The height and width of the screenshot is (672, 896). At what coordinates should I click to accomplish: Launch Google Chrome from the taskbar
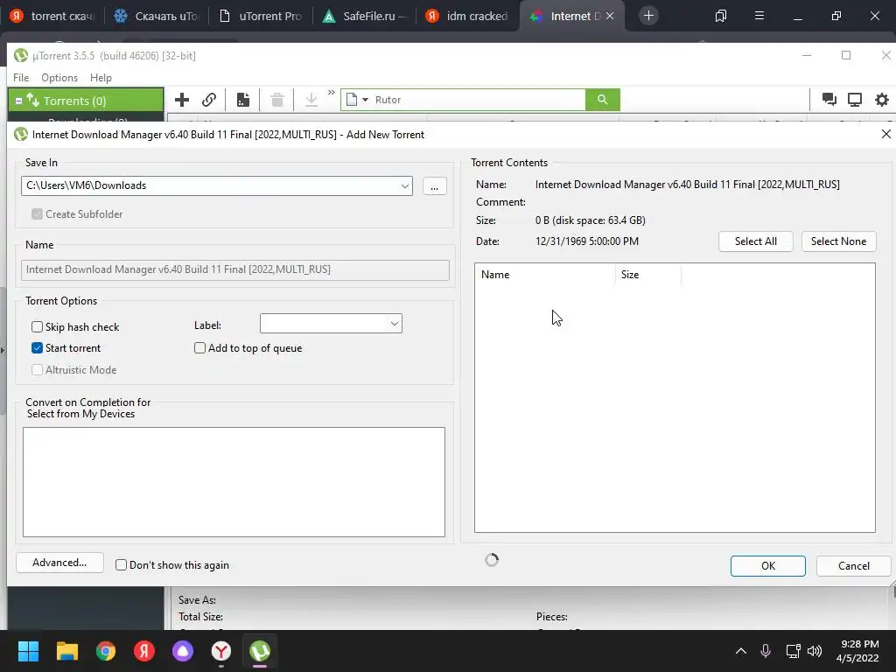[x=106, y=651]
